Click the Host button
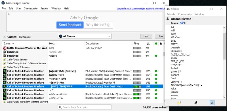This screenshot has width=227, height=111. (146, 37)
